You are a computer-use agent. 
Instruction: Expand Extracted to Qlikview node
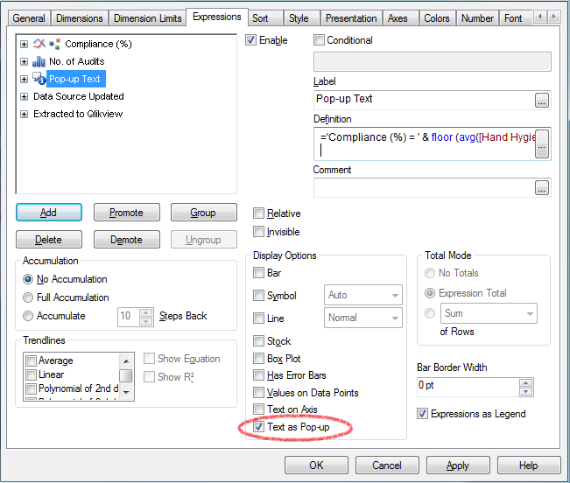tap(24, 114)
